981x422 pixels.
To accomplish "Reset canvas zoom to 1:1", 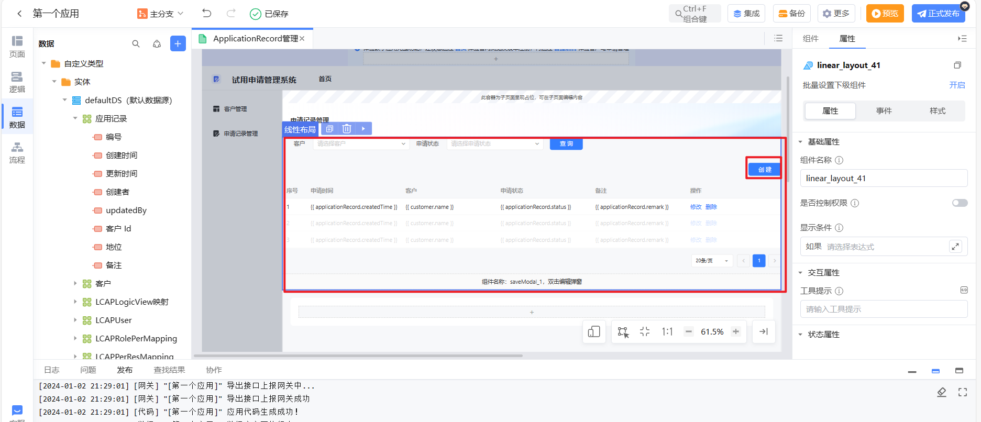I will [667, 331].
